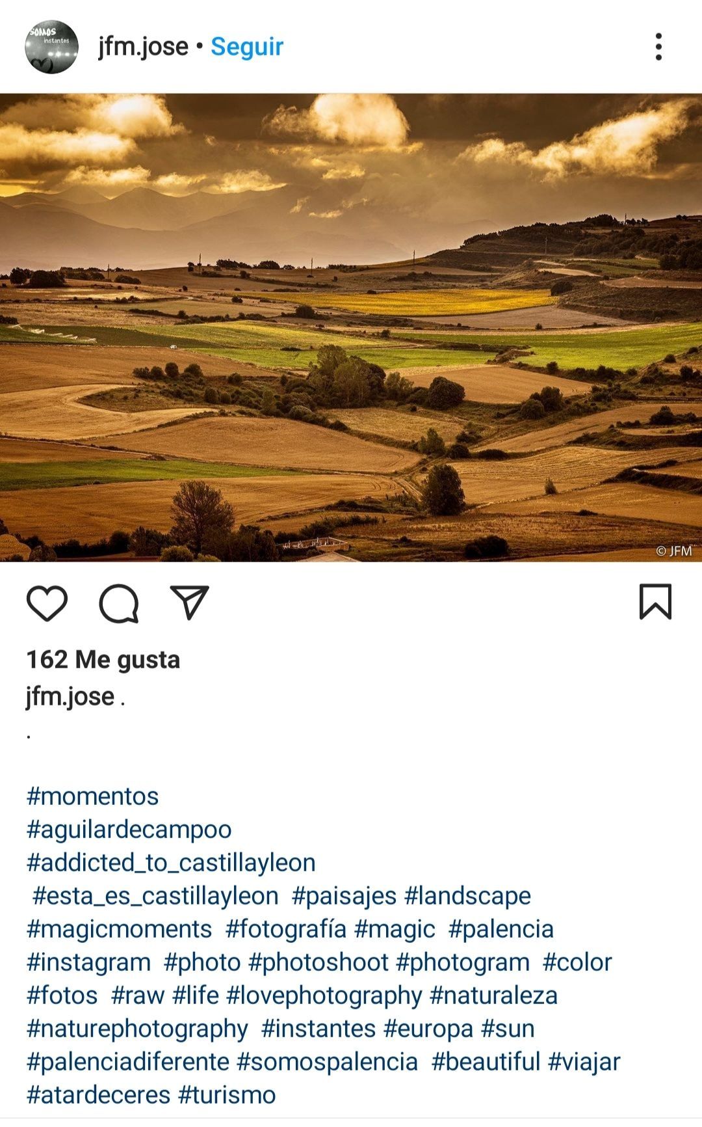The width and height of the screenshot is (702, 1127).
Task: Open hashtag #turismo
Action: pyautogui.click(x=227, y=1095)
